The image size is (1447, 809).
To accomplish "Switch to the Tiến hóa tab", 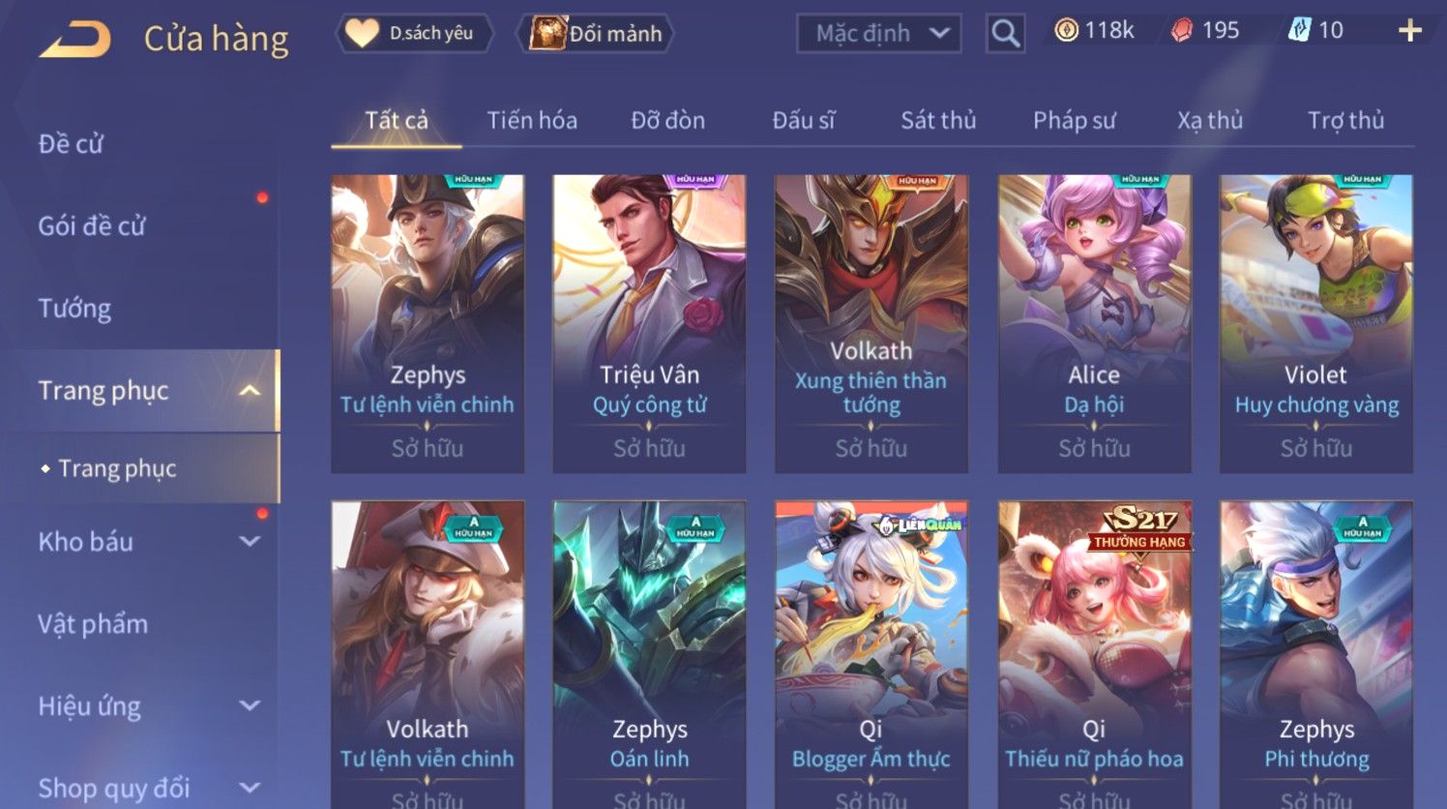I will [532, 121].
